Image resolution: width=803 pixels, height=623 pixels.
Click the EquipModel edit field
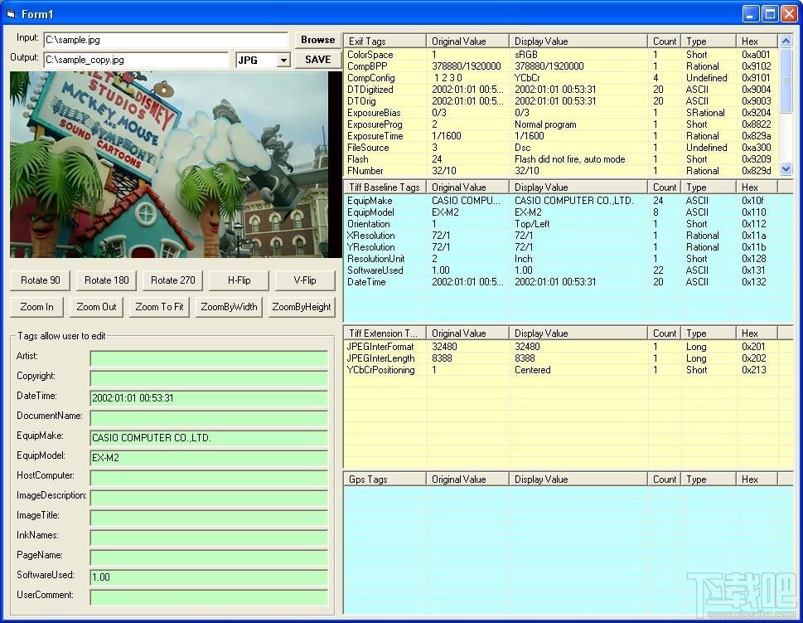coord(209,458)
